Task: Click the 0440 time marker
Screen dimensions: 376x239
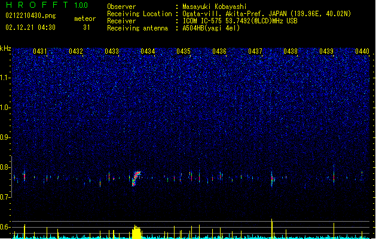Action: [362, 51]
